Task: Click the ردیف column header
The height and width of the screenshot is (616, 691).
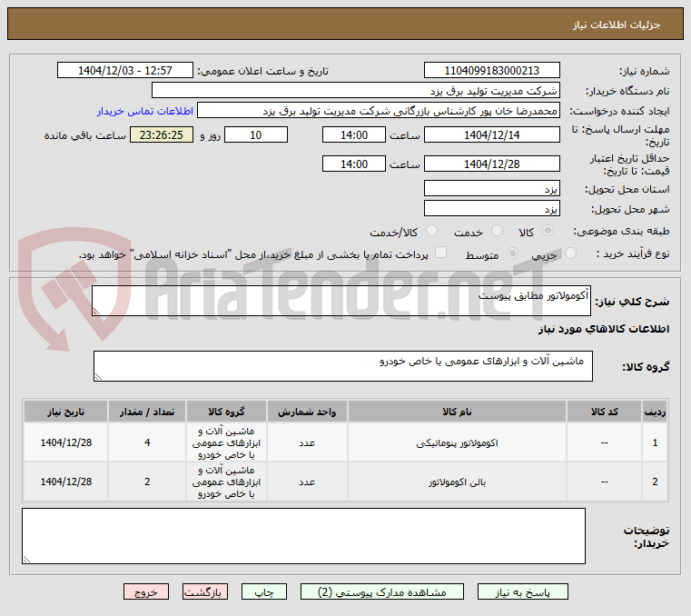Action: tap(655, 412)
